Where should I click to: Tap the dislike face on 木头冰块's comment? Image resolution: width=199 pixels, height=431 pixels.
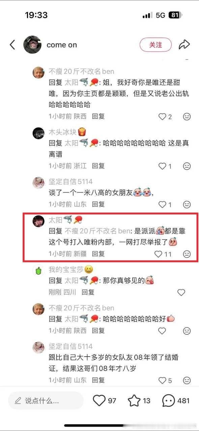click(187, 166)
